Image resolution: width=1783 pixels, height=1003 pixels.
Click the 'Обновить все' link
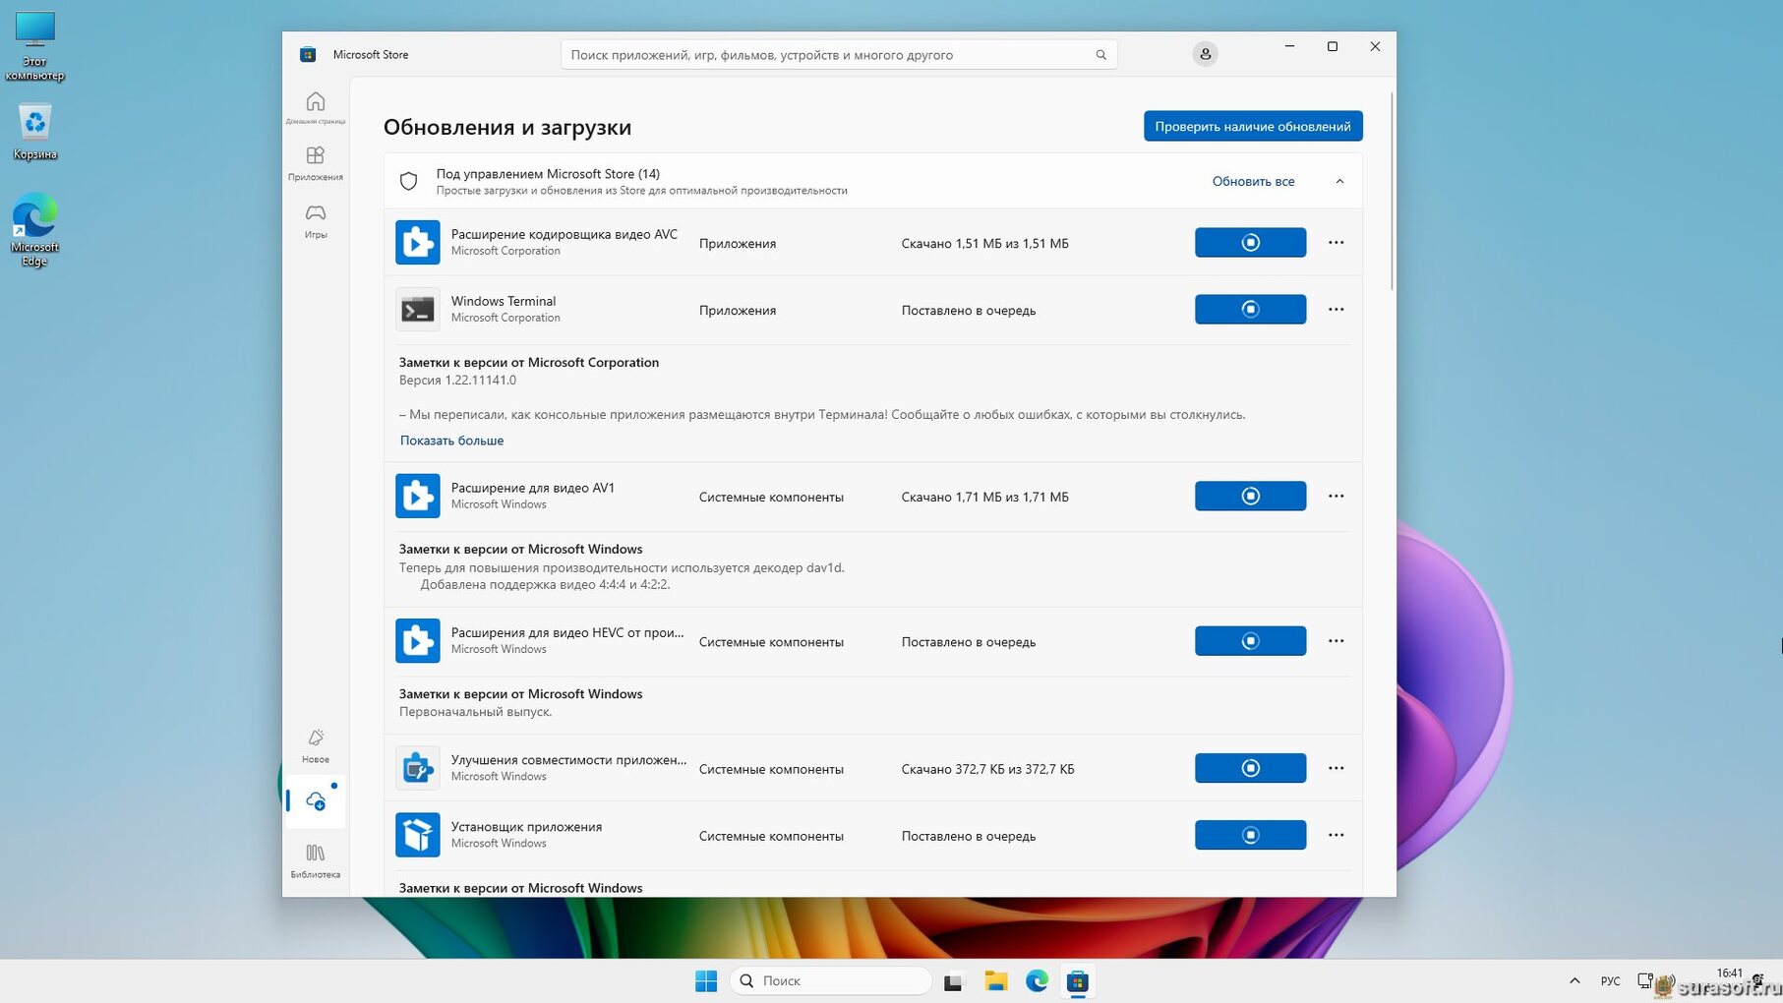(x=1252, y=182)
